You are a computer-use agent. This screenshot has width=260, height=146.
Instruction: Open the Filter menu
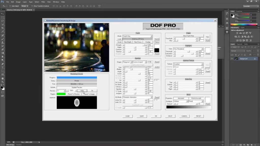click(x=43, y=2)
